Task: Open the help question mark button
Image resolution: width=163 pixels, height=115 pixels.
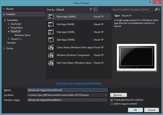Action: [x=150, y=2]
